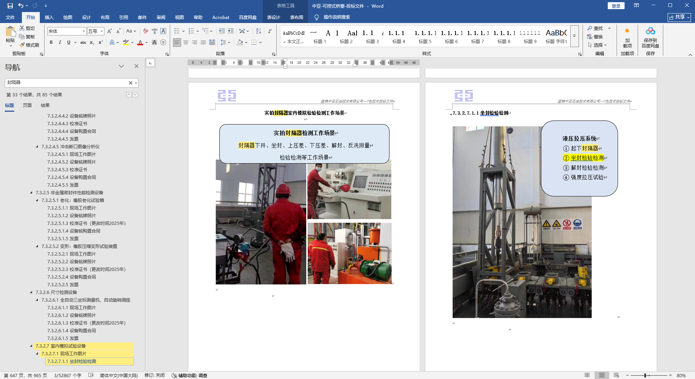Switch to Pages tab in navigation pane
The height and width of the screenshot is (379, 695).
coord(27,105)
